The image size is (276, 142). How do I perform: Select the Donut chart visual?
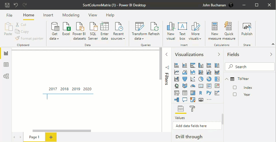click(x=209, y=79)
